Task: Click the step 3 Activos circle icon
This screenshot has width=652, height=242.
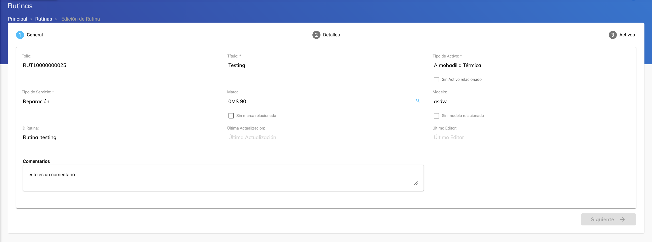Action: point(612,35)
